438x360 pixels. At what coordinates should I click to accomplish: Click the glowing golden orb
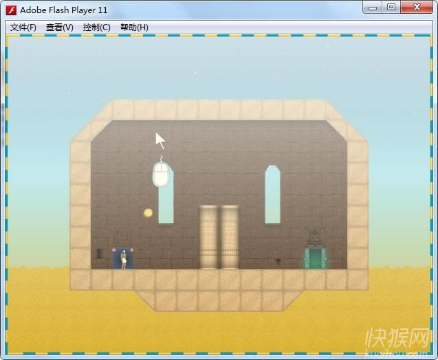coord(148,213)
